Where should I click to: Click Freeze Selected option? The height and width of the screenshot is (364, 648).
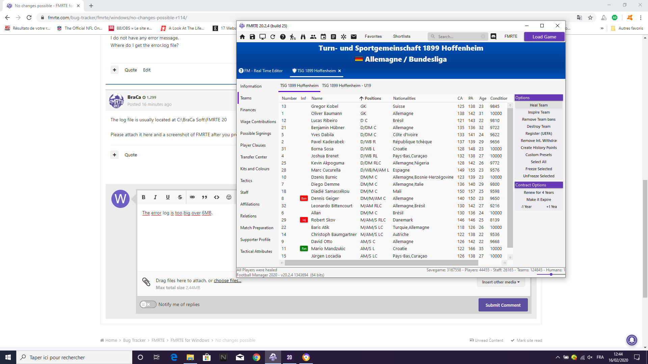(539, 169)
